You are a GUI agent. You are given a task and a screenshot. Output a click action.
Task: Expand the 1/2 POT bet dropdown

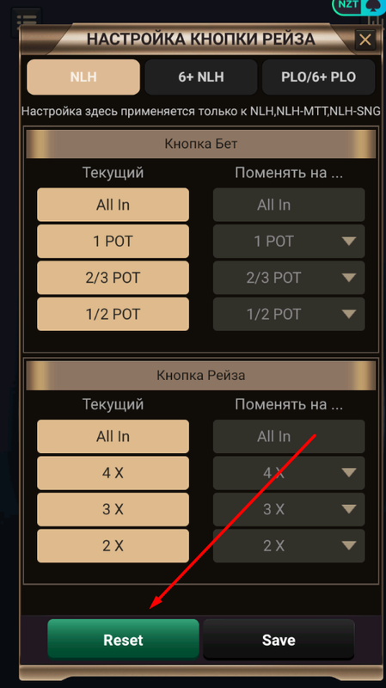click(289, 314)
